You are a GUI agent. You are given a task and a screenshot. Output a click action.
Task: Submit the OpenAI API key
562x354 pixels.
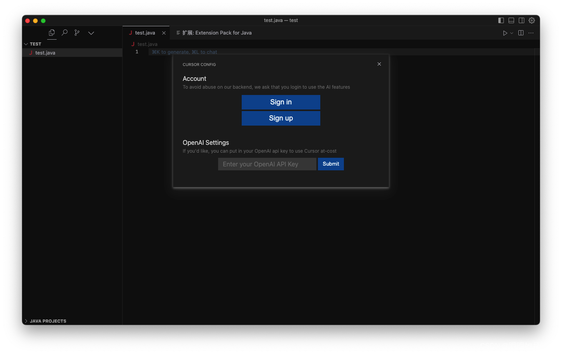331,164
